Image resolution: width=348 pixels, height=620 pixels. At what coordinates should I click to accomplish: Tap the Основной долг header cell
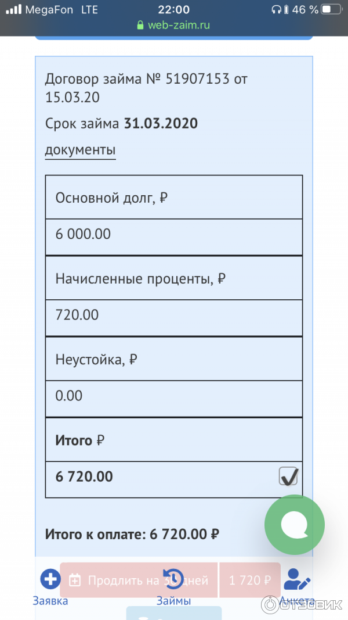point(173,198)
